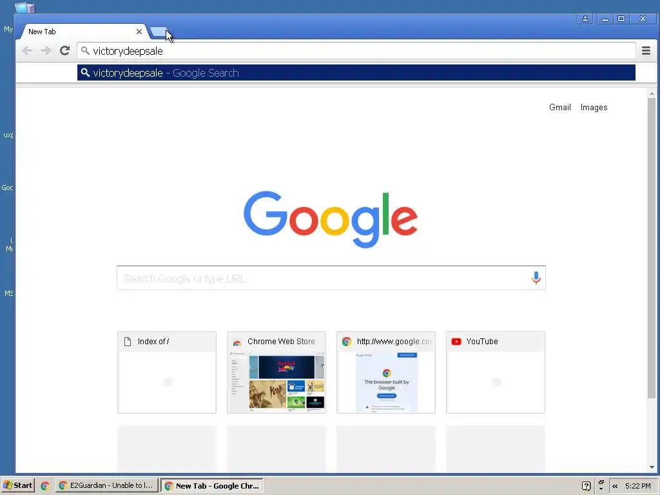Click the address bar text victorydeepsale
Image resolution: width=660 pixels, height=495 pixels.
click(x=128, y=51)
